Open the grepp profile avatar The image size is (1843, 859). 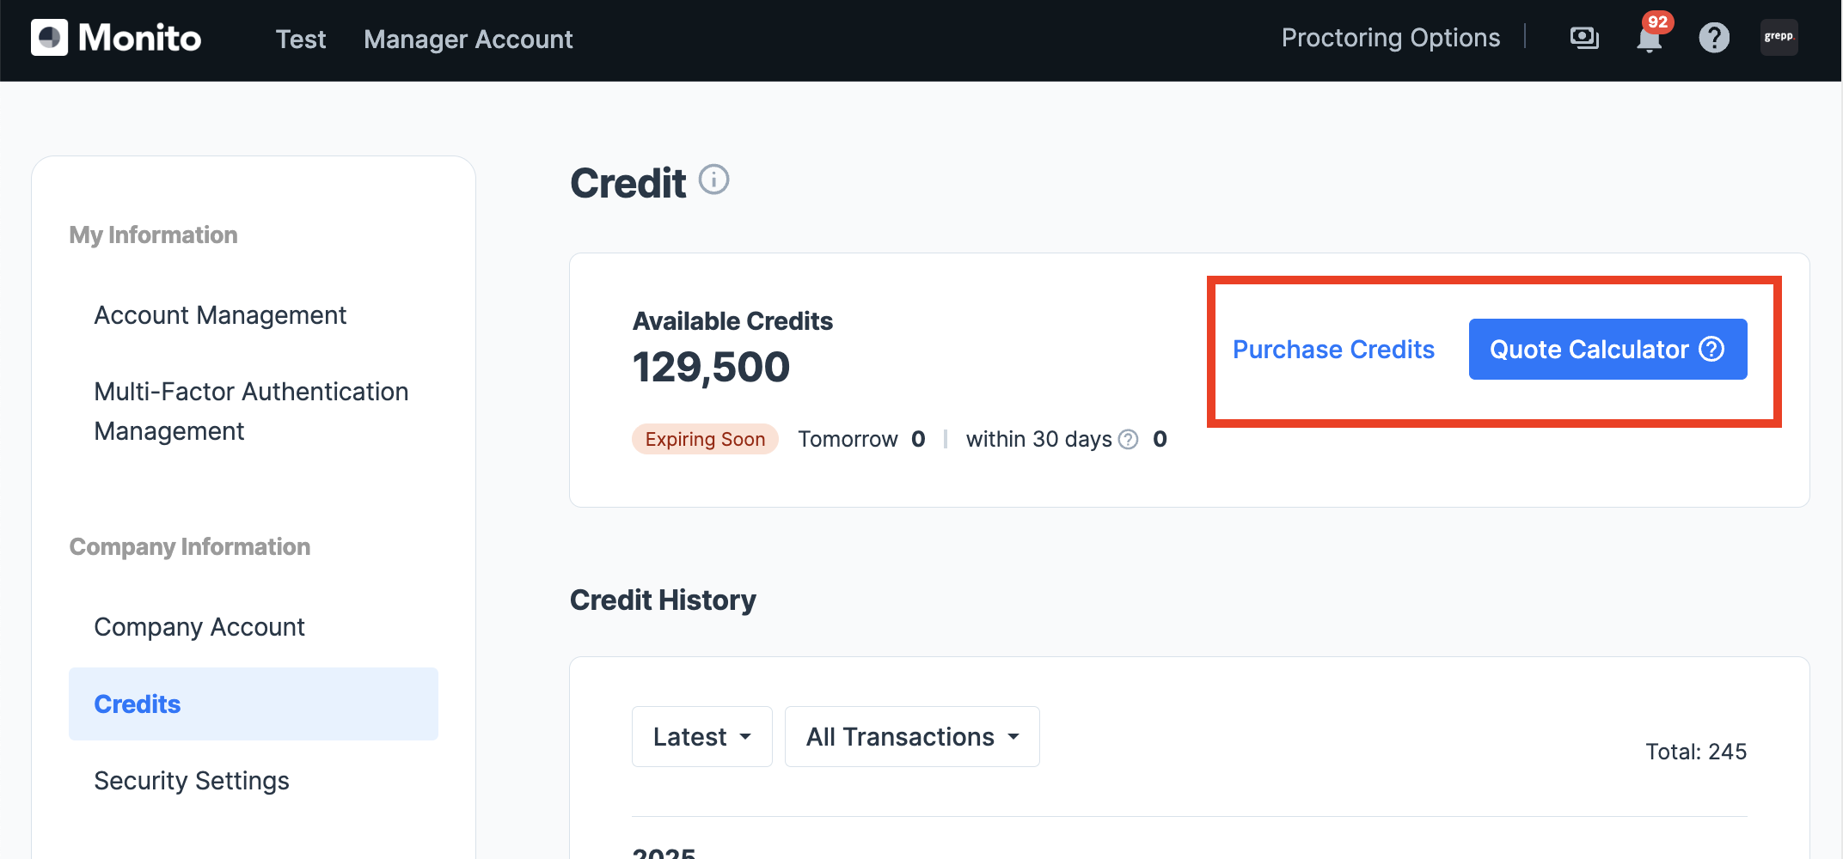click(x=1779, y=37)
